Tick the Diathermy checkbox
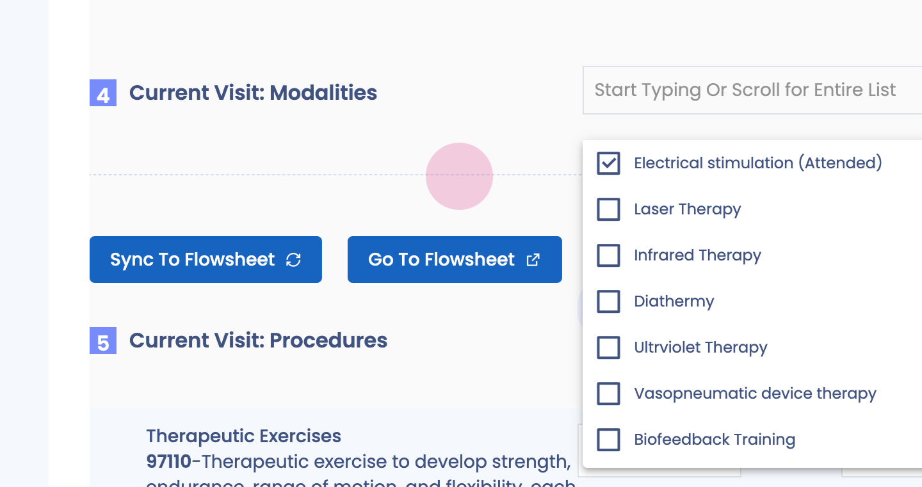The width and height of the screenshot is (922, 487). coord(608,301)
